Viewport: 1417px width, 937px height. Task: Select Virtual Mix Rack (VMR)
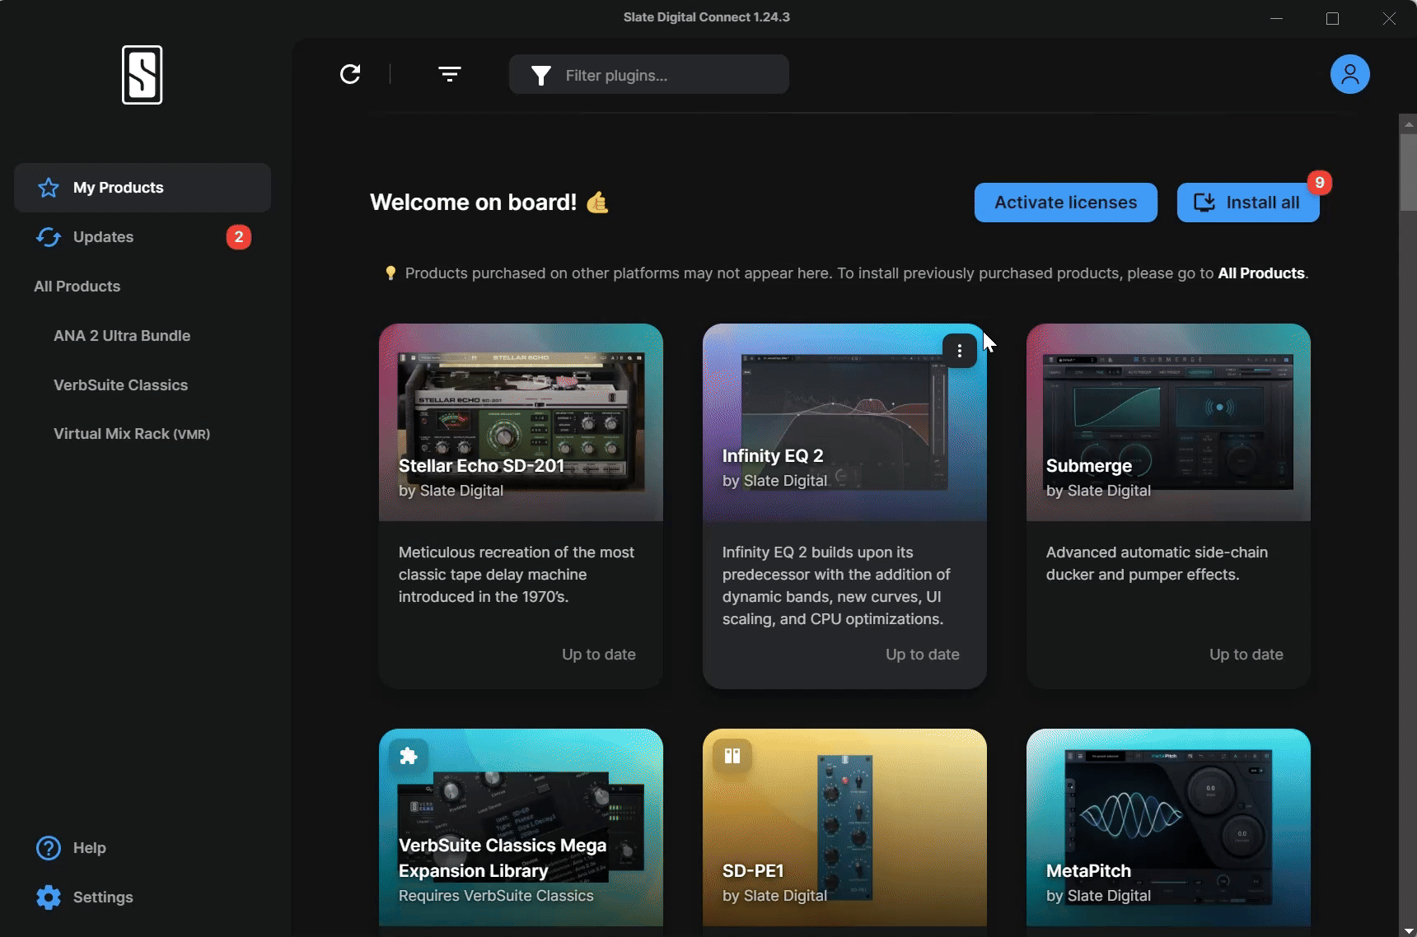tap(132, 434)
